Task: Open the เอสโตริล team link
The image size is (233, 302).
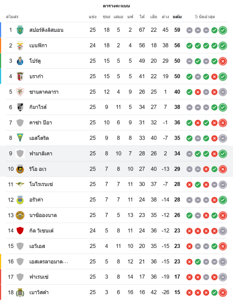Action: 39,138
